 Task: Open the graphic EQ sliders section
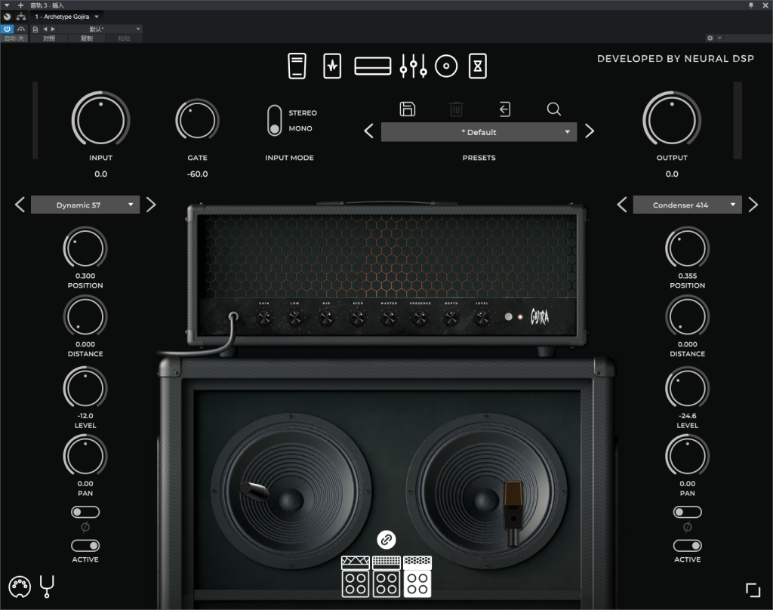click(x=413, y=66)
